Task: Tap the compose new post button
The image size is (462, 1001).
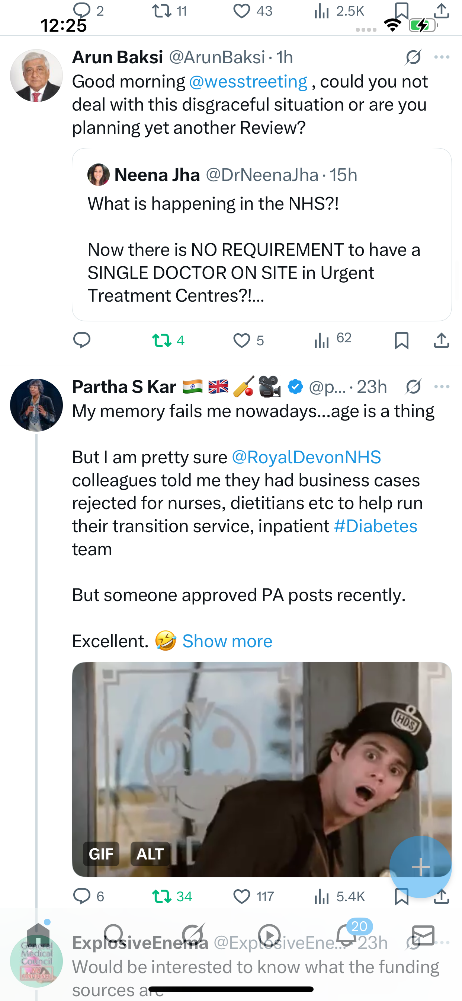Action: click(420, 867)
